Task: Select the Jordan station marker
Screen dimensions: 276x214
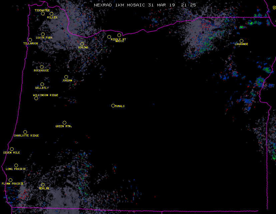Action: pos(66,77)
